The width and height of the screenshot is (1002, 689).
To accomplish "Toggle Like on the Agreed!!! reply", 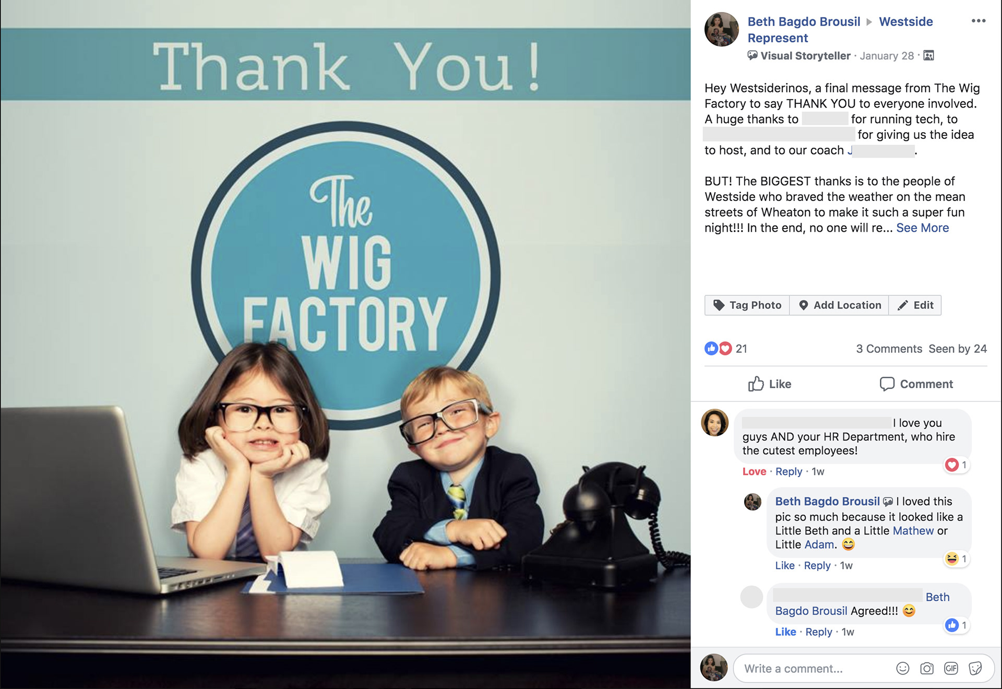I will pos(785,632).
